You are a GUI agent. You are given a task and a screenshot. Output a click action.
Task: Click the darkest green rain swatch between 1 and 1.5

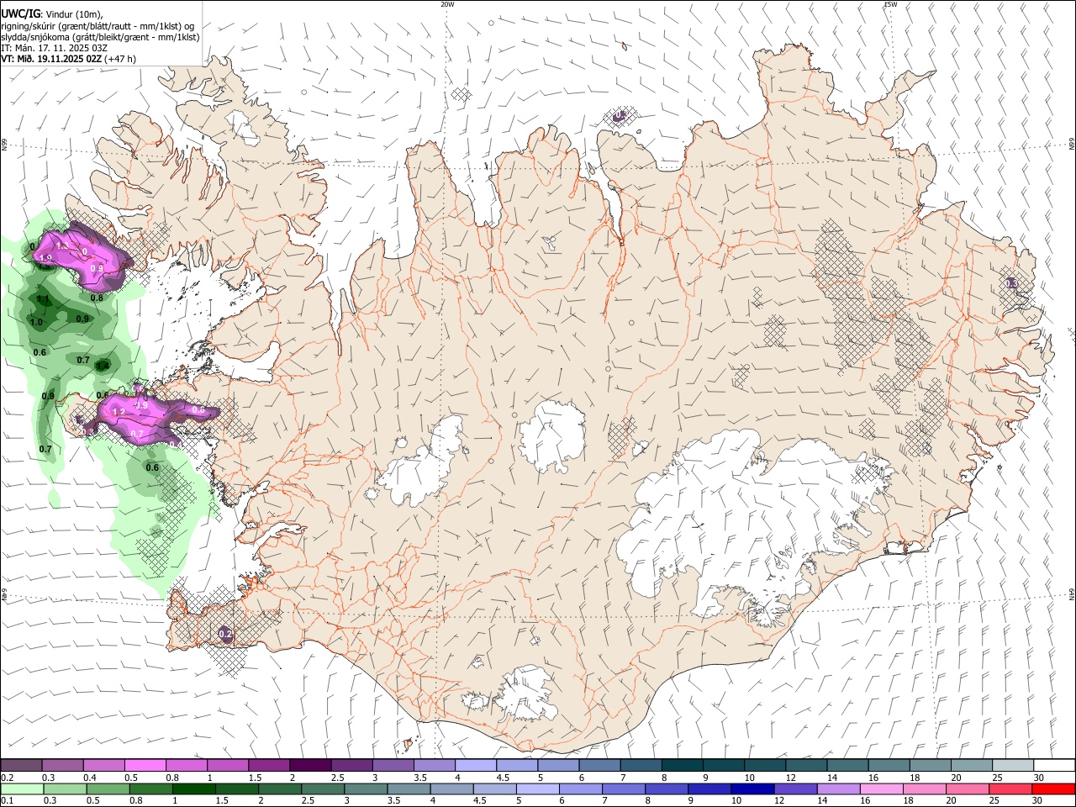(194, 789)
